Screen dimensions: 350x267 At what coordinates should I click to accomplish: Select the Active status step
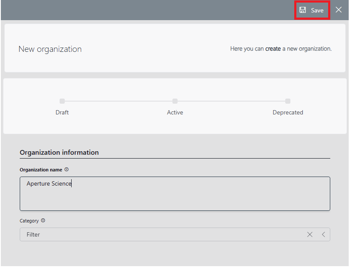175,101
